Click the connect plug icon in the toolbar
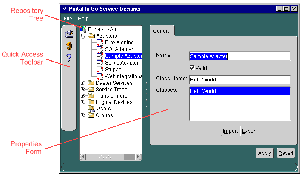301x174 pixels. (x=69, y=34)
